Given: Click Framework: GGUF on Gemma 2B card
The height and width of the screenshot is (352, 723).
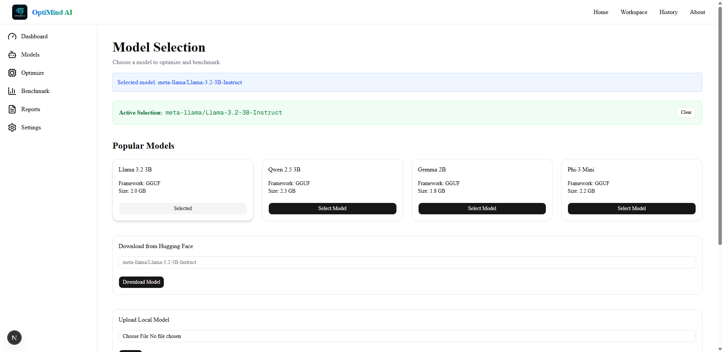Looking at the screenshot, I should click(439, 184).
